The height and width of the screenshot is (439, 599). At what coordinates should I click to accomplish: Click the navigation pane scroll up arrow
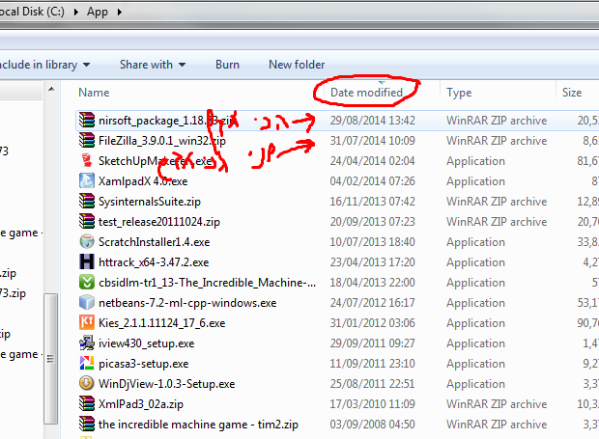51,90
